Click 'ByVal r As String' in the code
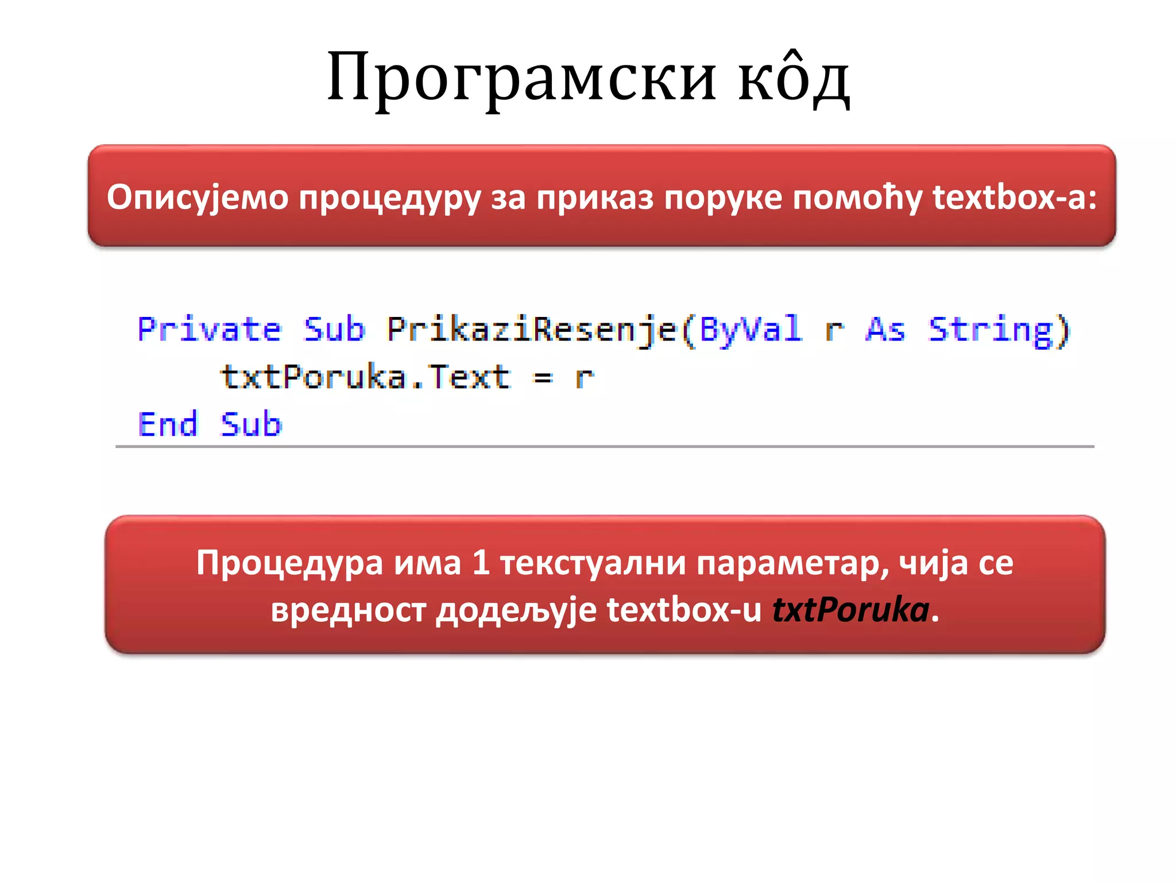 [x=877, y=330]
